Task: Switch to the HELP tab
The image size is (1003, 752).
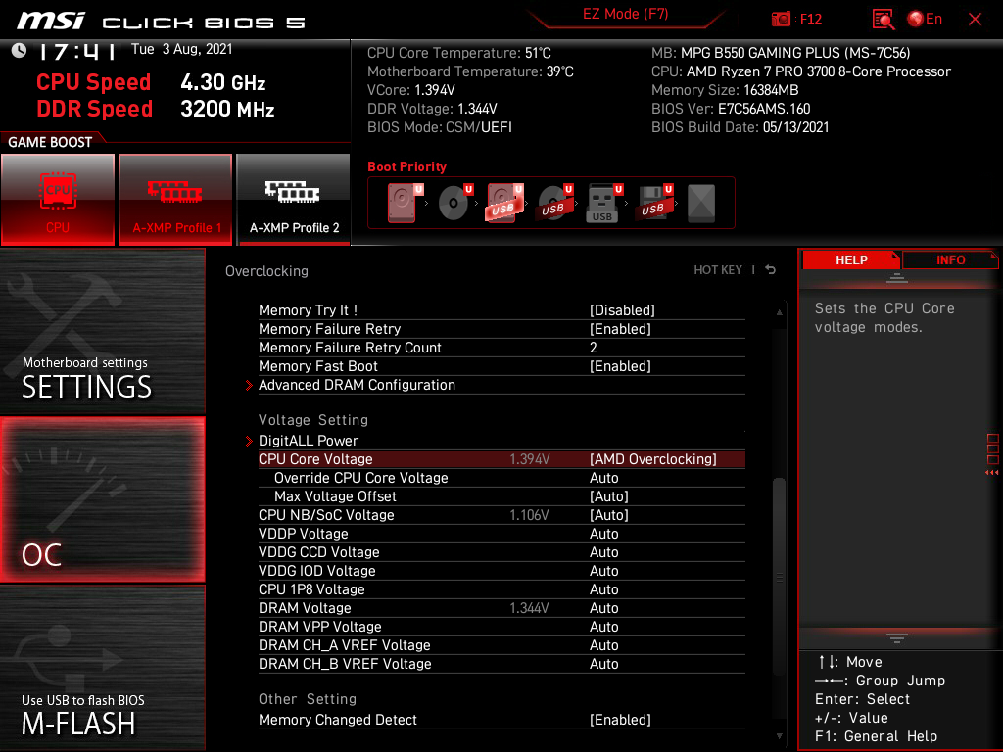Action: pos(851,260)
